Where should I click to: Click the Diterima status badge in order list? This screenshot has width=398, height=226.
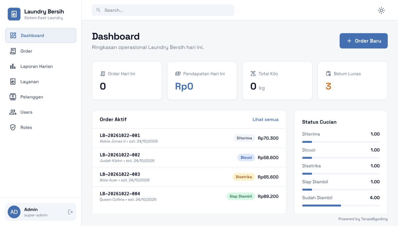(x=244, y=138)
